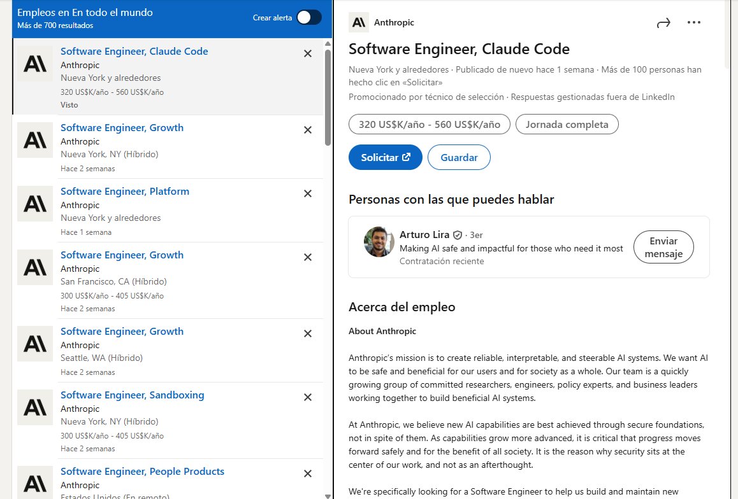Click 'Seattle, WA (Híbrido)' location text
This screenshot has height=499, width=738.
pyautogui.click(x=102, y=358)
